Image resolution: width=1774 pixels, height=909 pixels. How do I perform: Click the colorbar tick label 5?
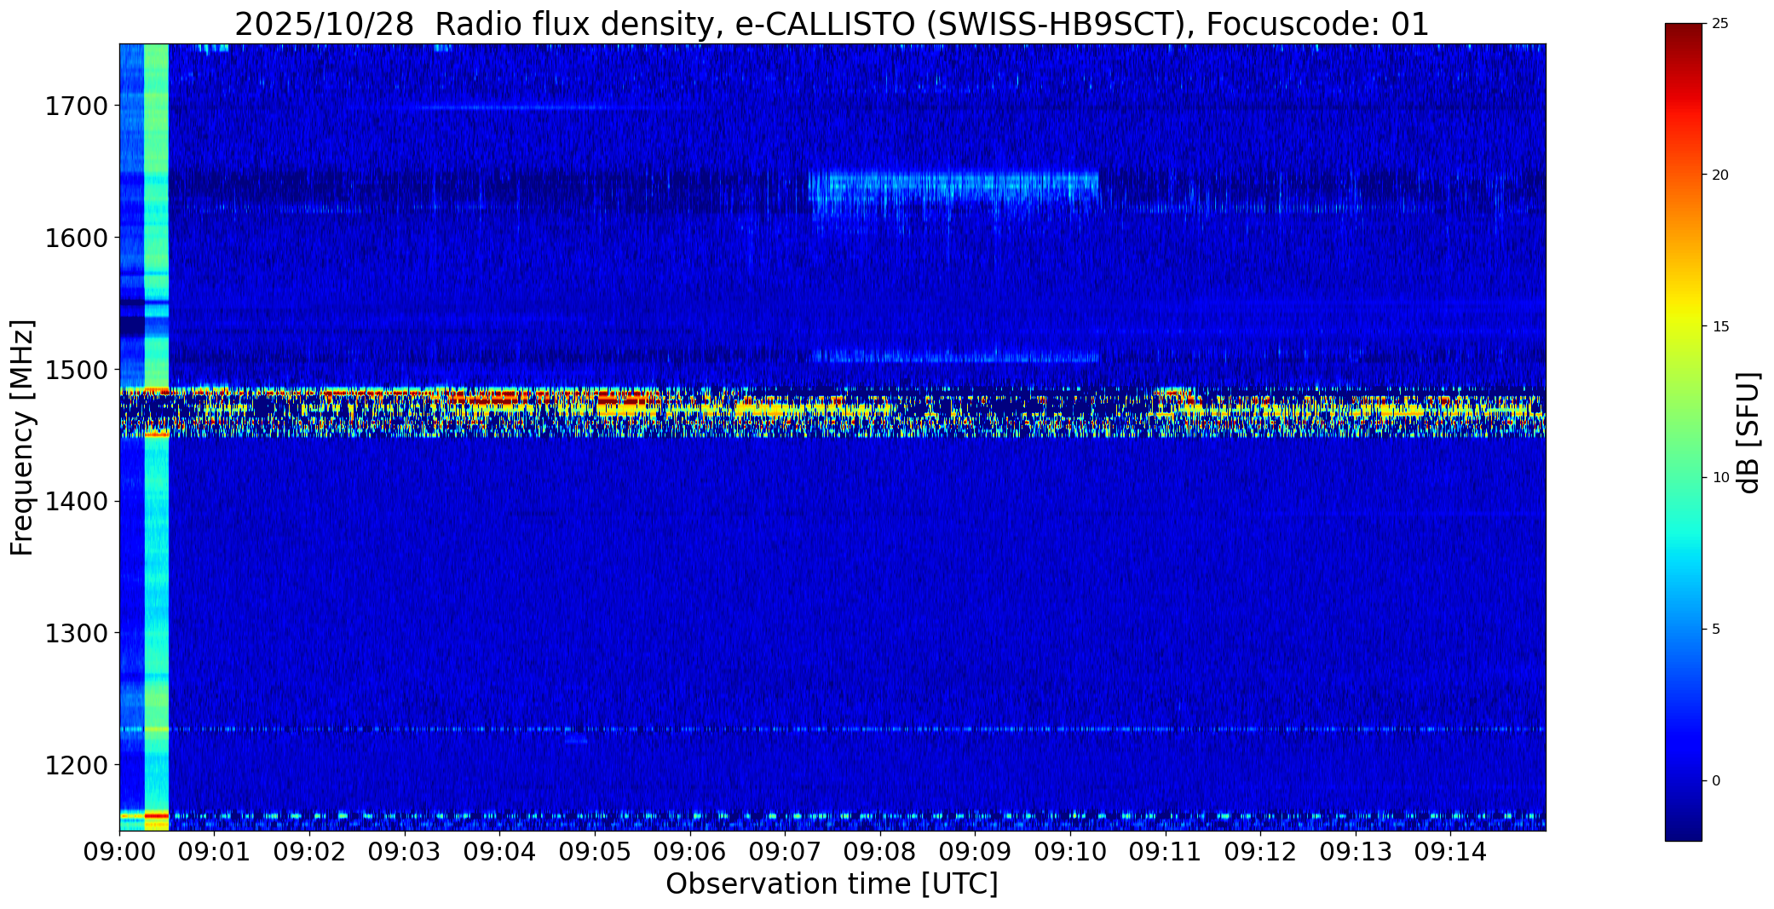pyautogui.click(x=1716, y=630)
